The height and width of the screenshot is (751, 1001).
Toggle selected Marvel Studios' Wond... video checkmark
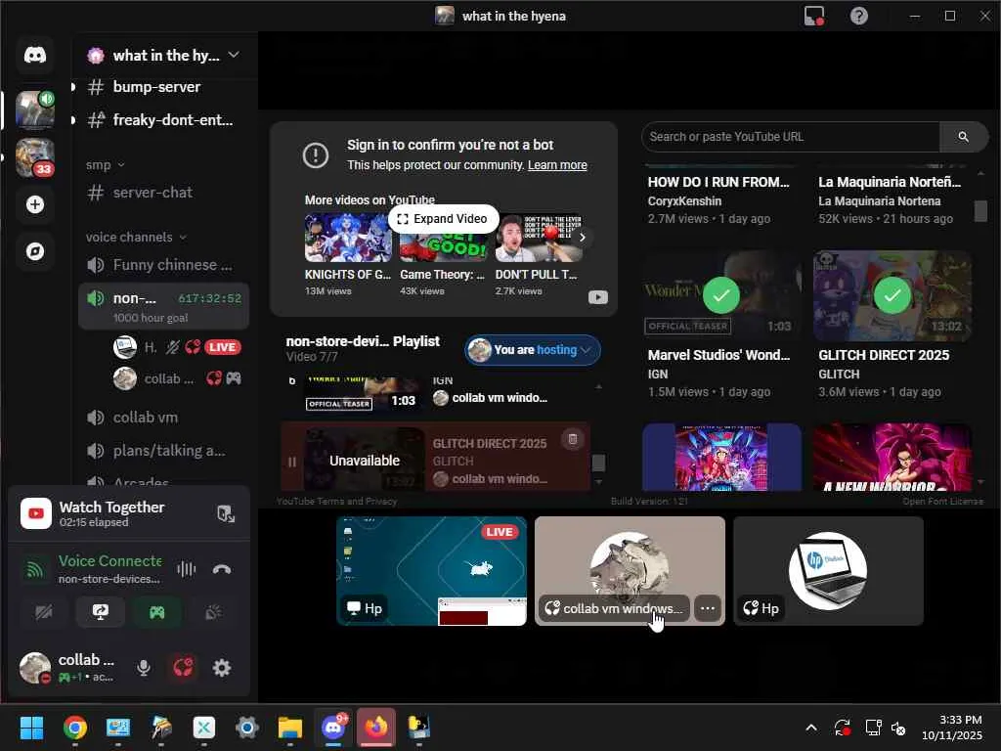click(x=721, y=295)
